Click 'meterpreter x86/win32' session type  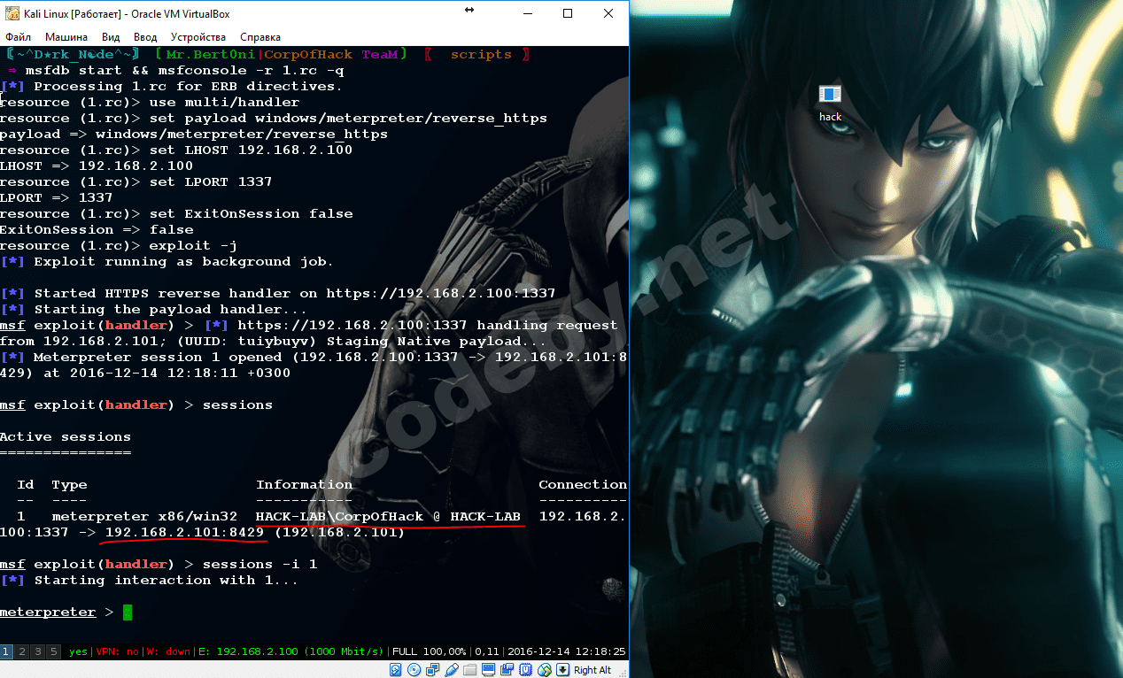pos(144,517)
